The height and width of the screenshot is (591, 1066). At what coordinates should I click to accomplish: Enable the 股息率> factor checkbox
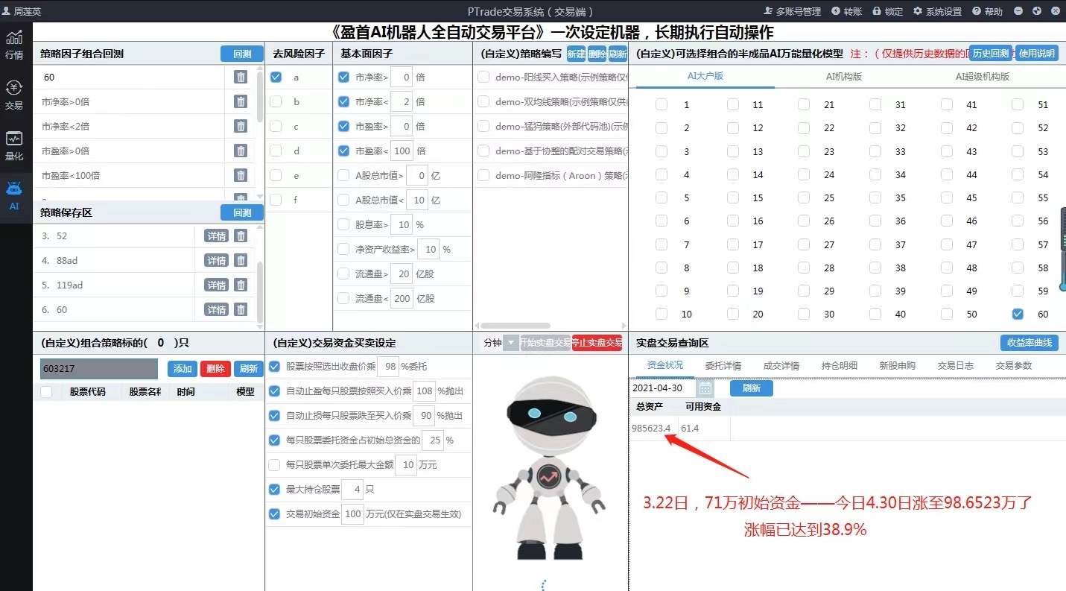tap(343, 224)
